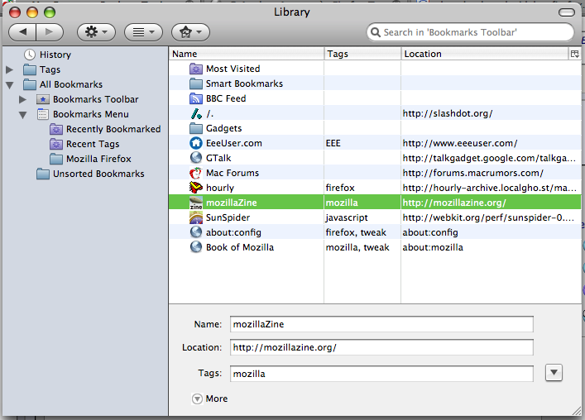Open the tags selector dropdown arrow

point(554,372)
